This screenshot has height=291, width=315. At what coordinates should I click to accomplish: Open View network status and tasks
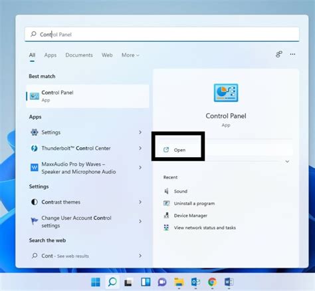(x=205, y=228)
